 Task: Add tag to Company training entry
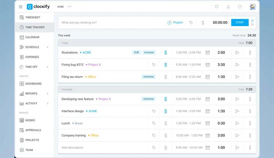154,135
